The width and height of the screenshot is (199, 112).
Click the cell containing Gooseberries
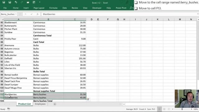[18, 98]
